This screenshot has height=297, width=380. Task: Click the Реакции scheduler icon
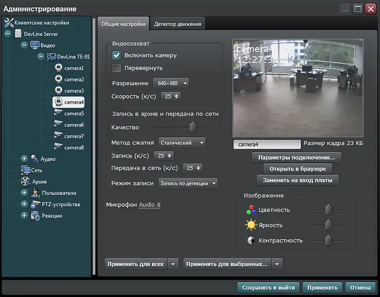coord(35,216)
